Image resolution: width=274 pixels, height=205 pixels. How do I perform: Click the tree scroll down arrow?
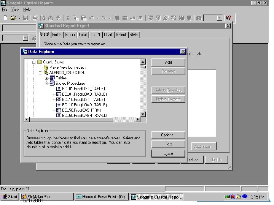click(143, 114)
